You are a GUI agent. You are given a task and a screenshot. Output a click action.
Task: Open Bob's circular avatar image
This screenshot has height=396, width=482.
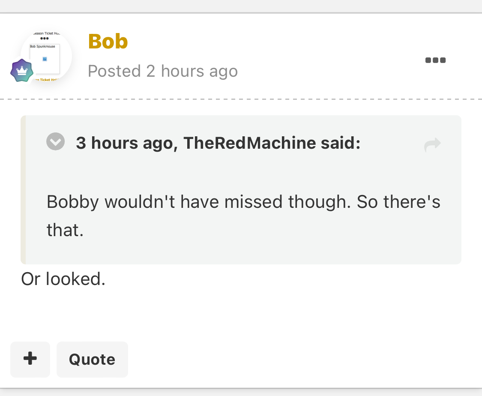click(x=46, y=56)
